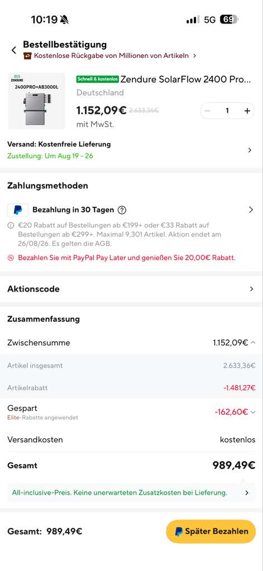Image resolution: width=263 pixels, height=571 pixels.
Task: Tap the back arrow beside Bestellbestätigung
Action: (x=14, y=50)
